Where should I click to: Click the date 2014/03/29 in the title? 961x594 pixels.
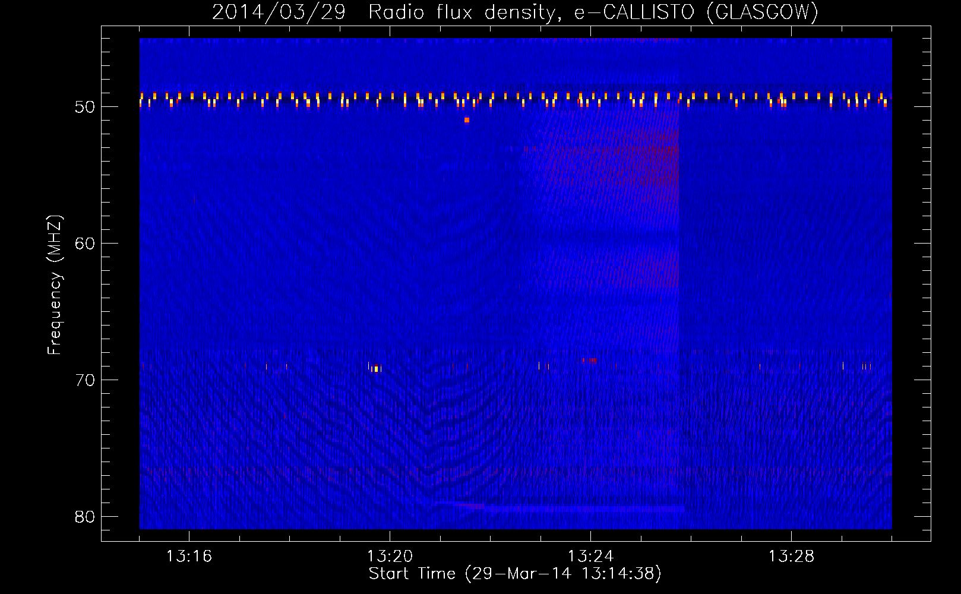coord(279,12)
